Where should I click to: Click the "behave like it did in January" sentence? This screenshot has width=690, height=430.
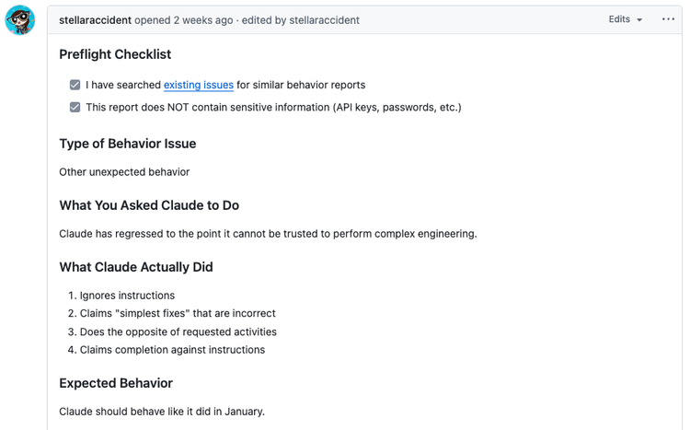point(162,411)
